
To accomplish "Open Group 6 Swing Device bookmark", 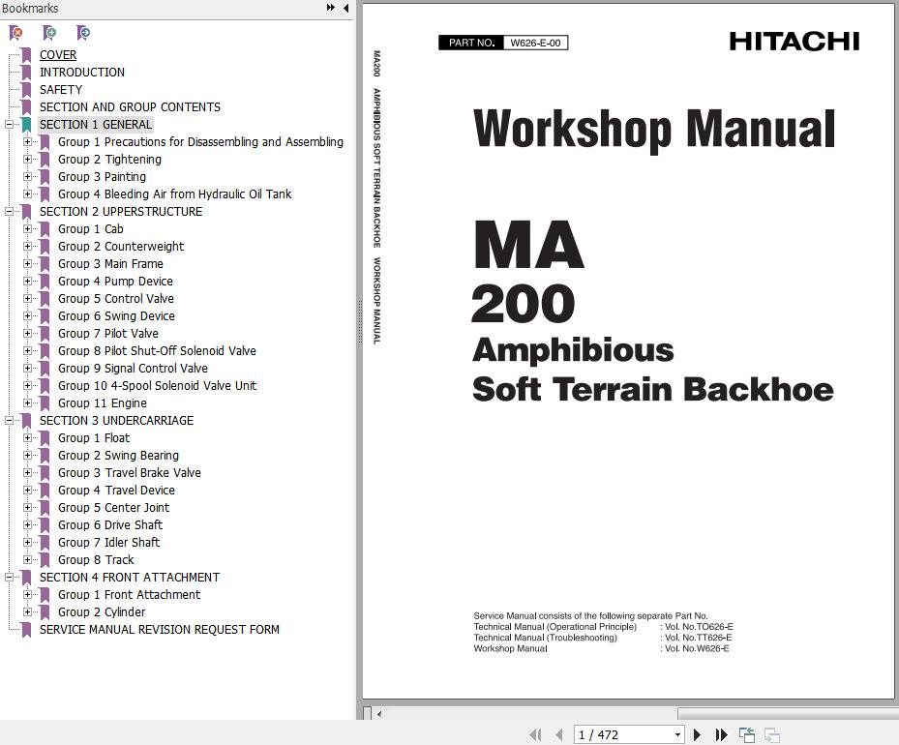I will (116, 315).
